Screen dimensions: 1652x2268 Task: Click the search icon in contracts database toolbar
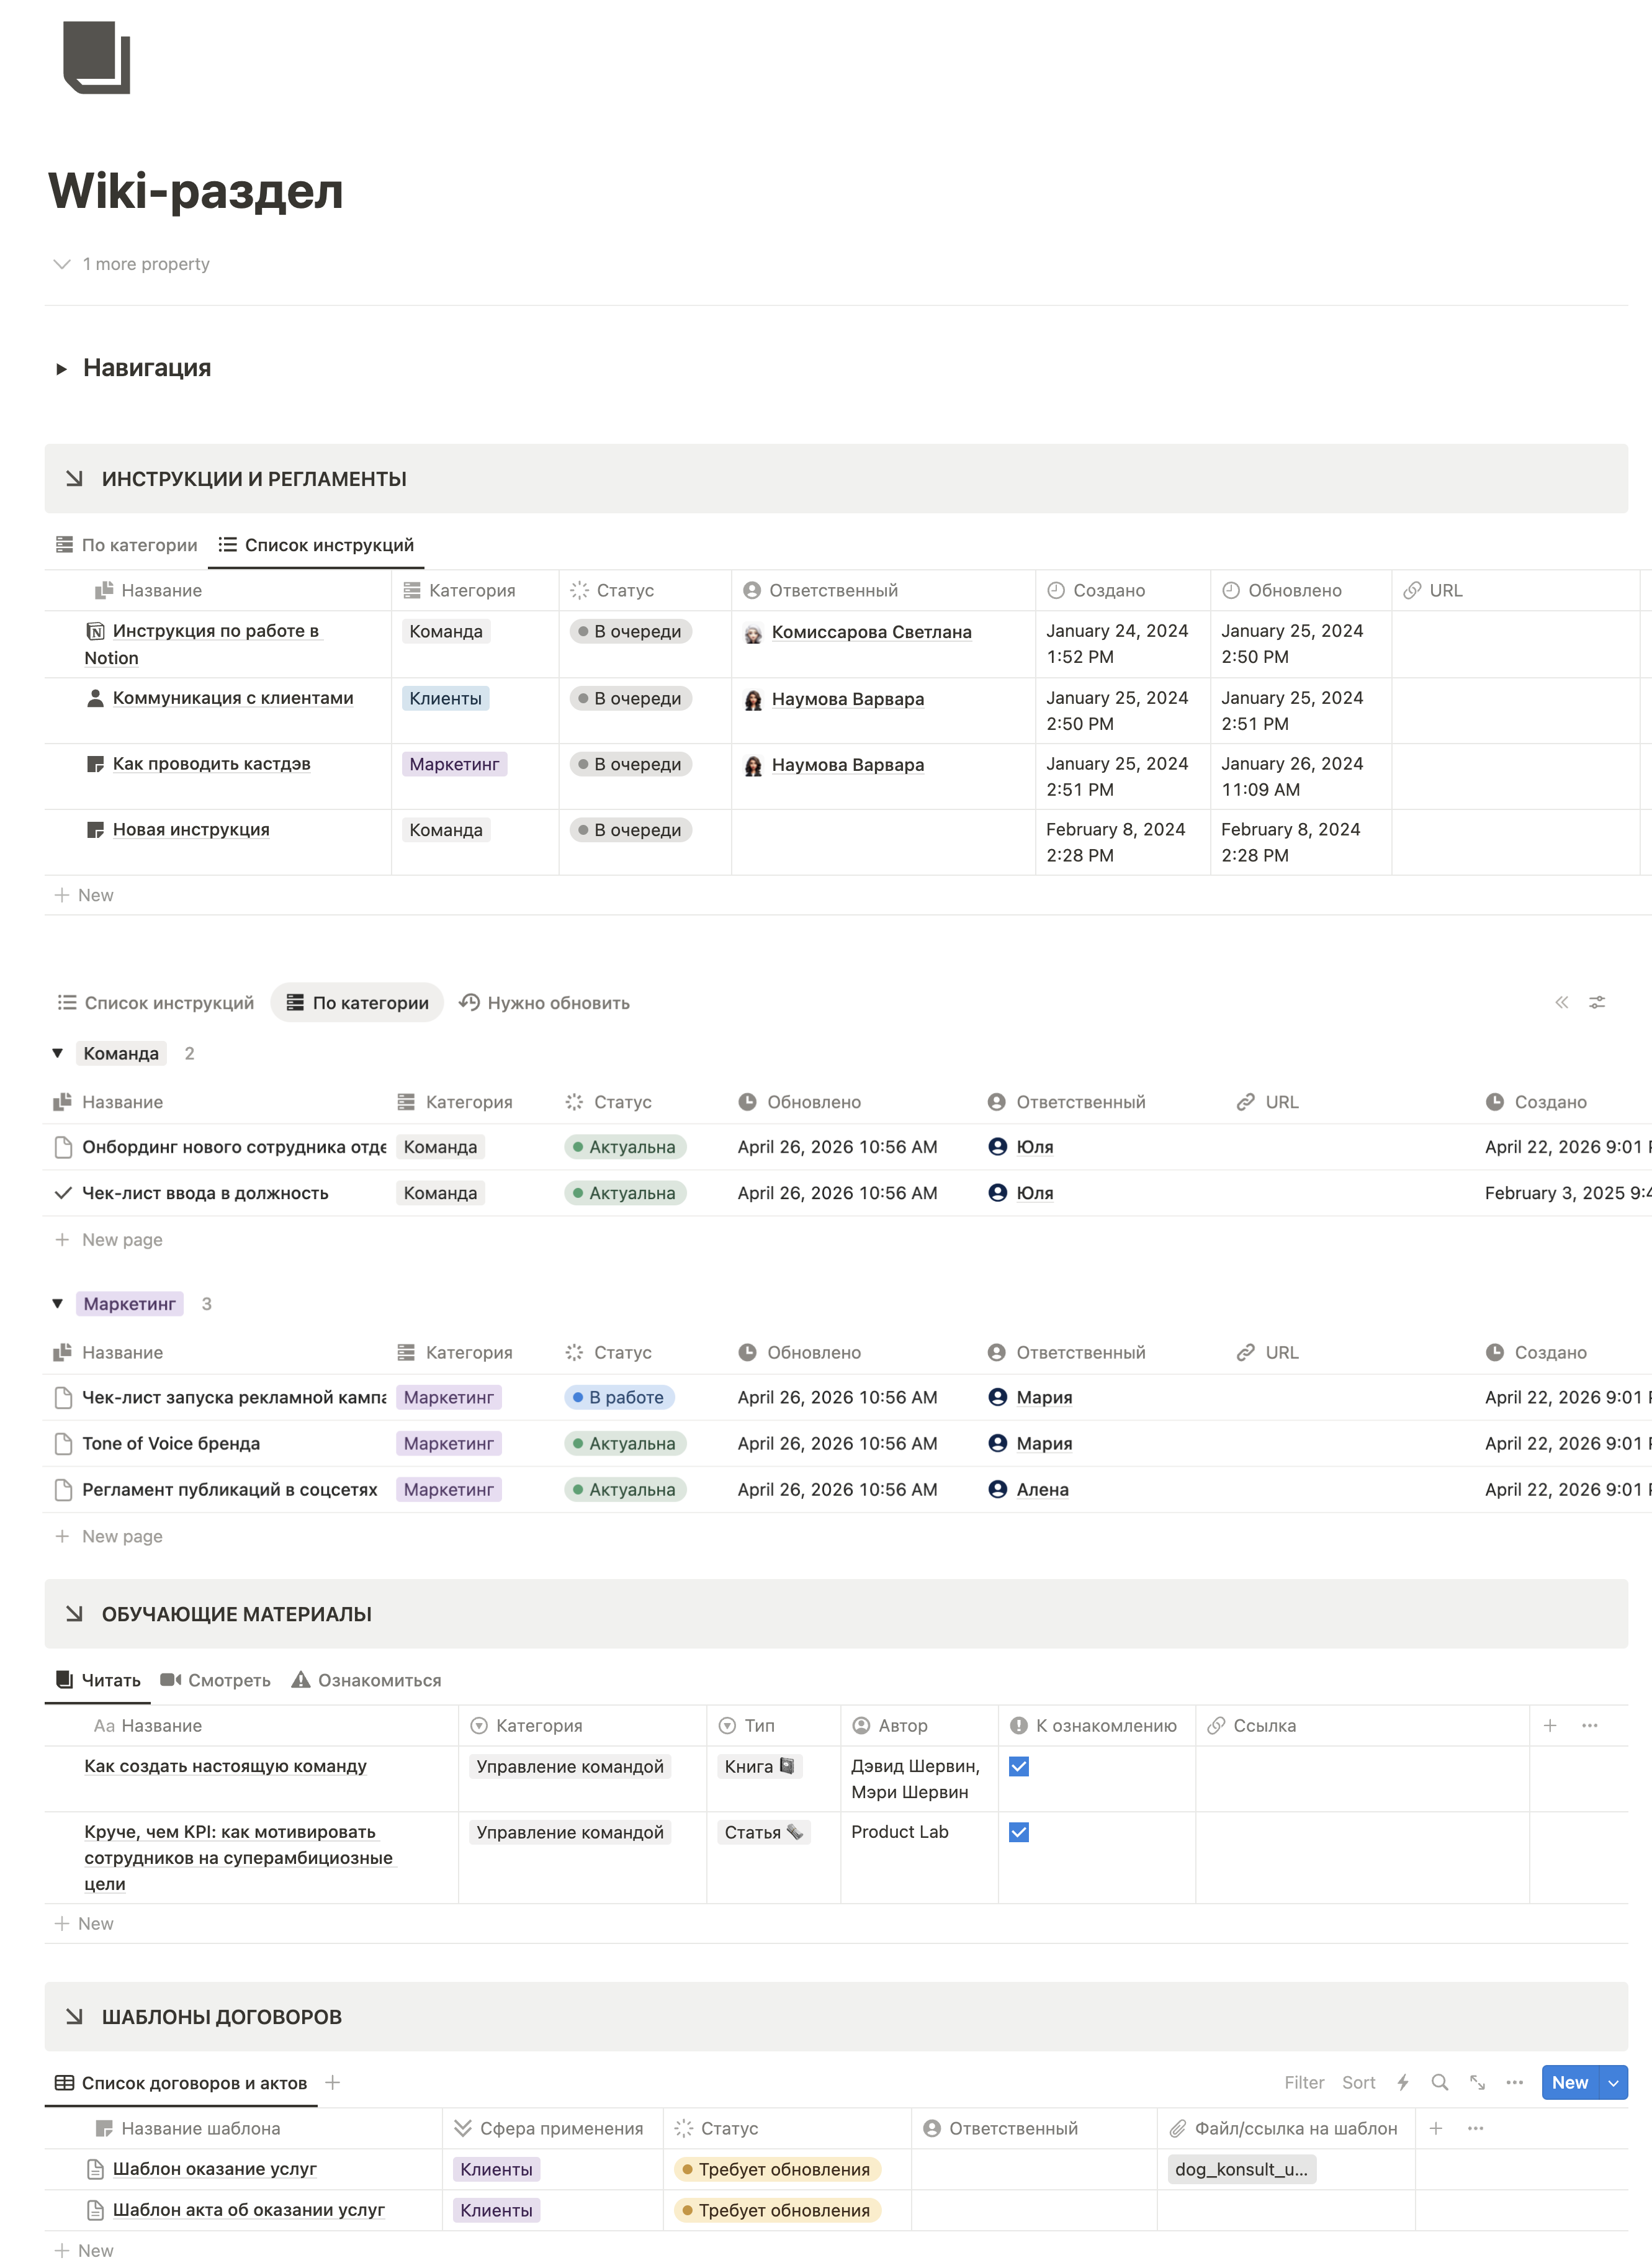tap(1439, 2082)
